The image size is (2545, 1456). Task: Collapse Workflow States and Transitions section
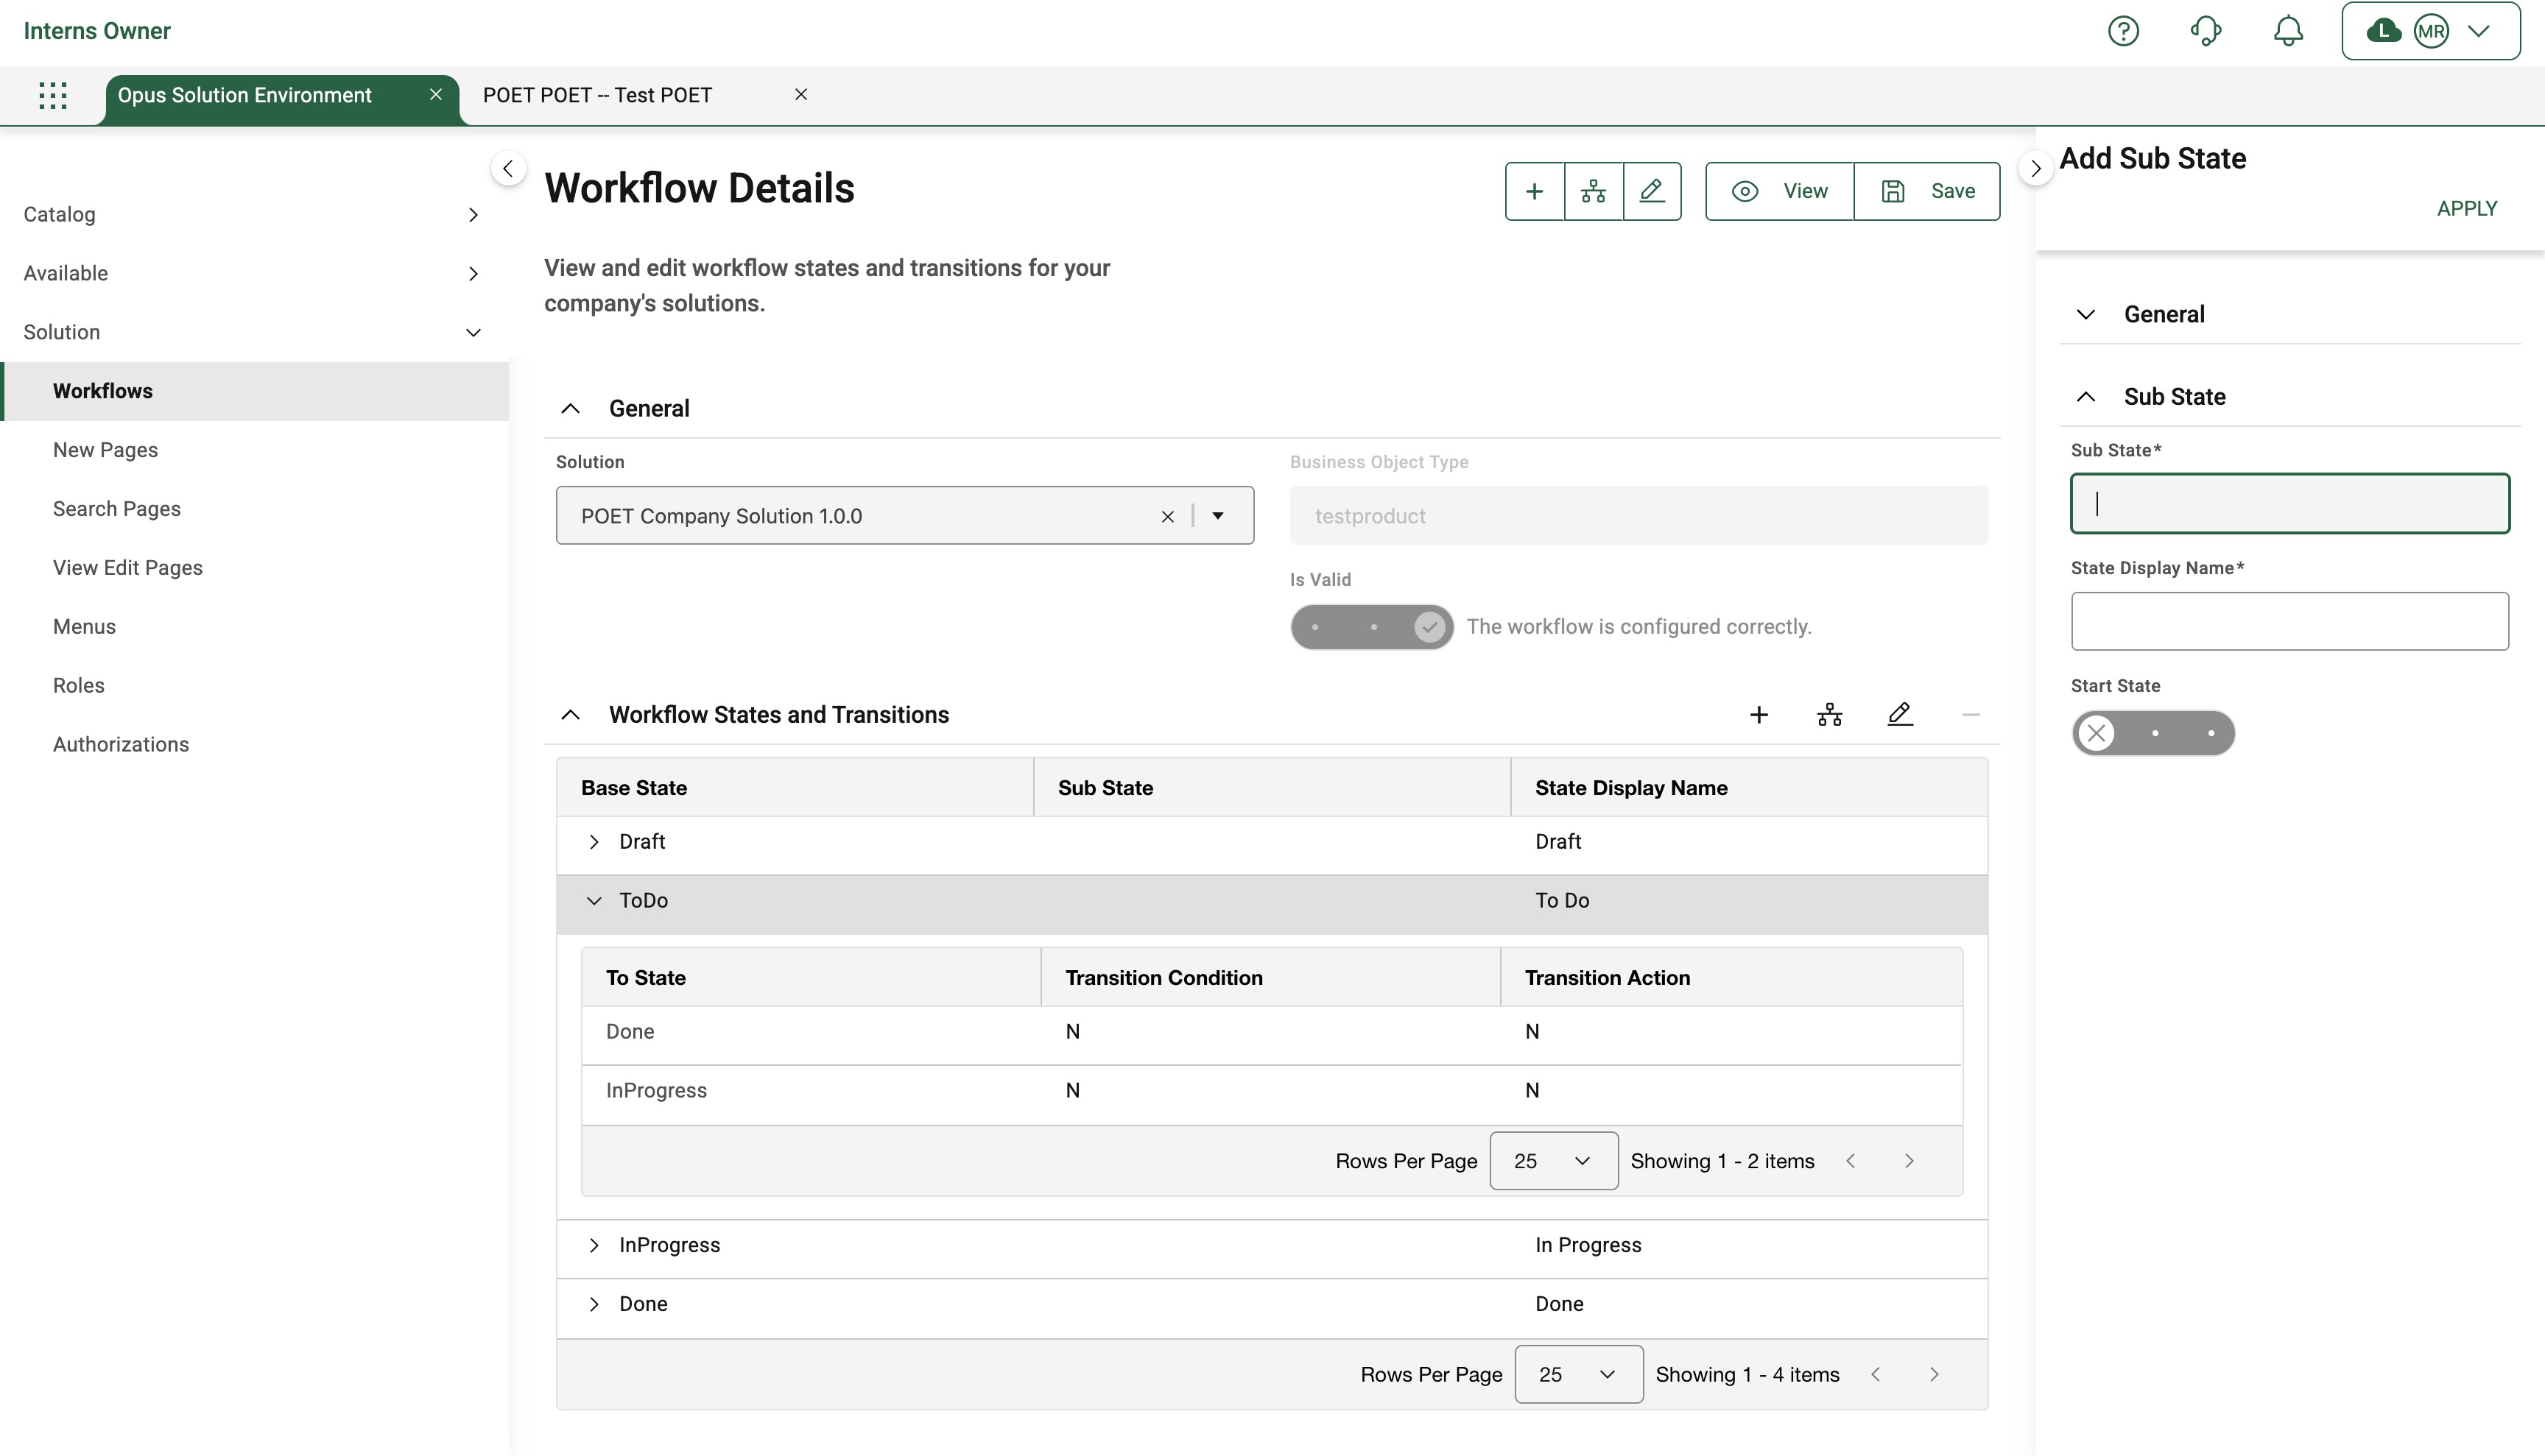coord(570,715)
